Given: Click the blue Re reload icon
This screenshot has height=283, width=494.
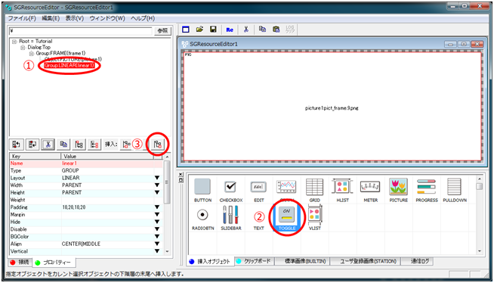Looking at the screenshot, I should tap(230, 30).
